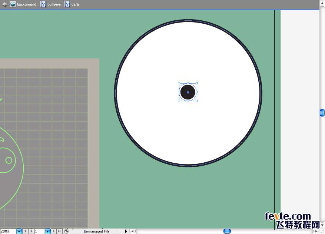Image resolution: width=325 pixels, height=234 pixels.
Task: Go to last artboard button
Action: click(x=59, y=231)
